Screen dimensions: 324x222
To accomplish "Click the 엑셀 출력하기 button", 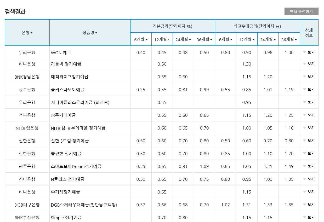I will [x=301, y=11].
